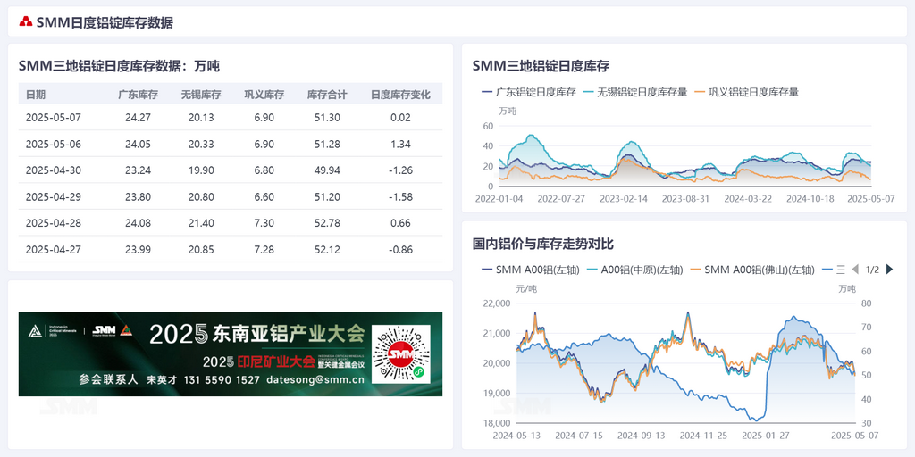Image resolution: width=915 pixels, height=457 pixels.
Task: Toggle the partially shown 三 legend series
Action: pos(834,270)
